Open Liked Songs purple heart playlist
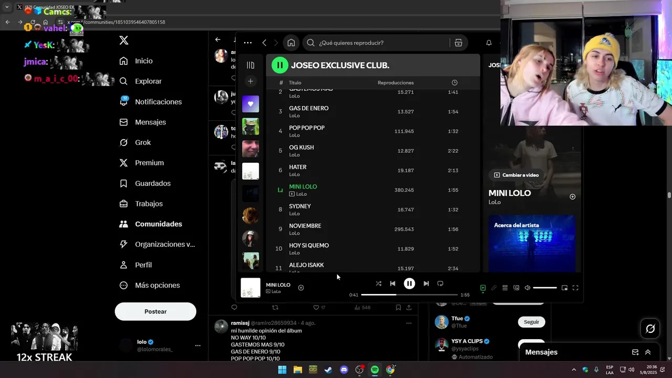The height and width of the screenshot is (378, 672). pyautogui.click(x=250, y=104)
